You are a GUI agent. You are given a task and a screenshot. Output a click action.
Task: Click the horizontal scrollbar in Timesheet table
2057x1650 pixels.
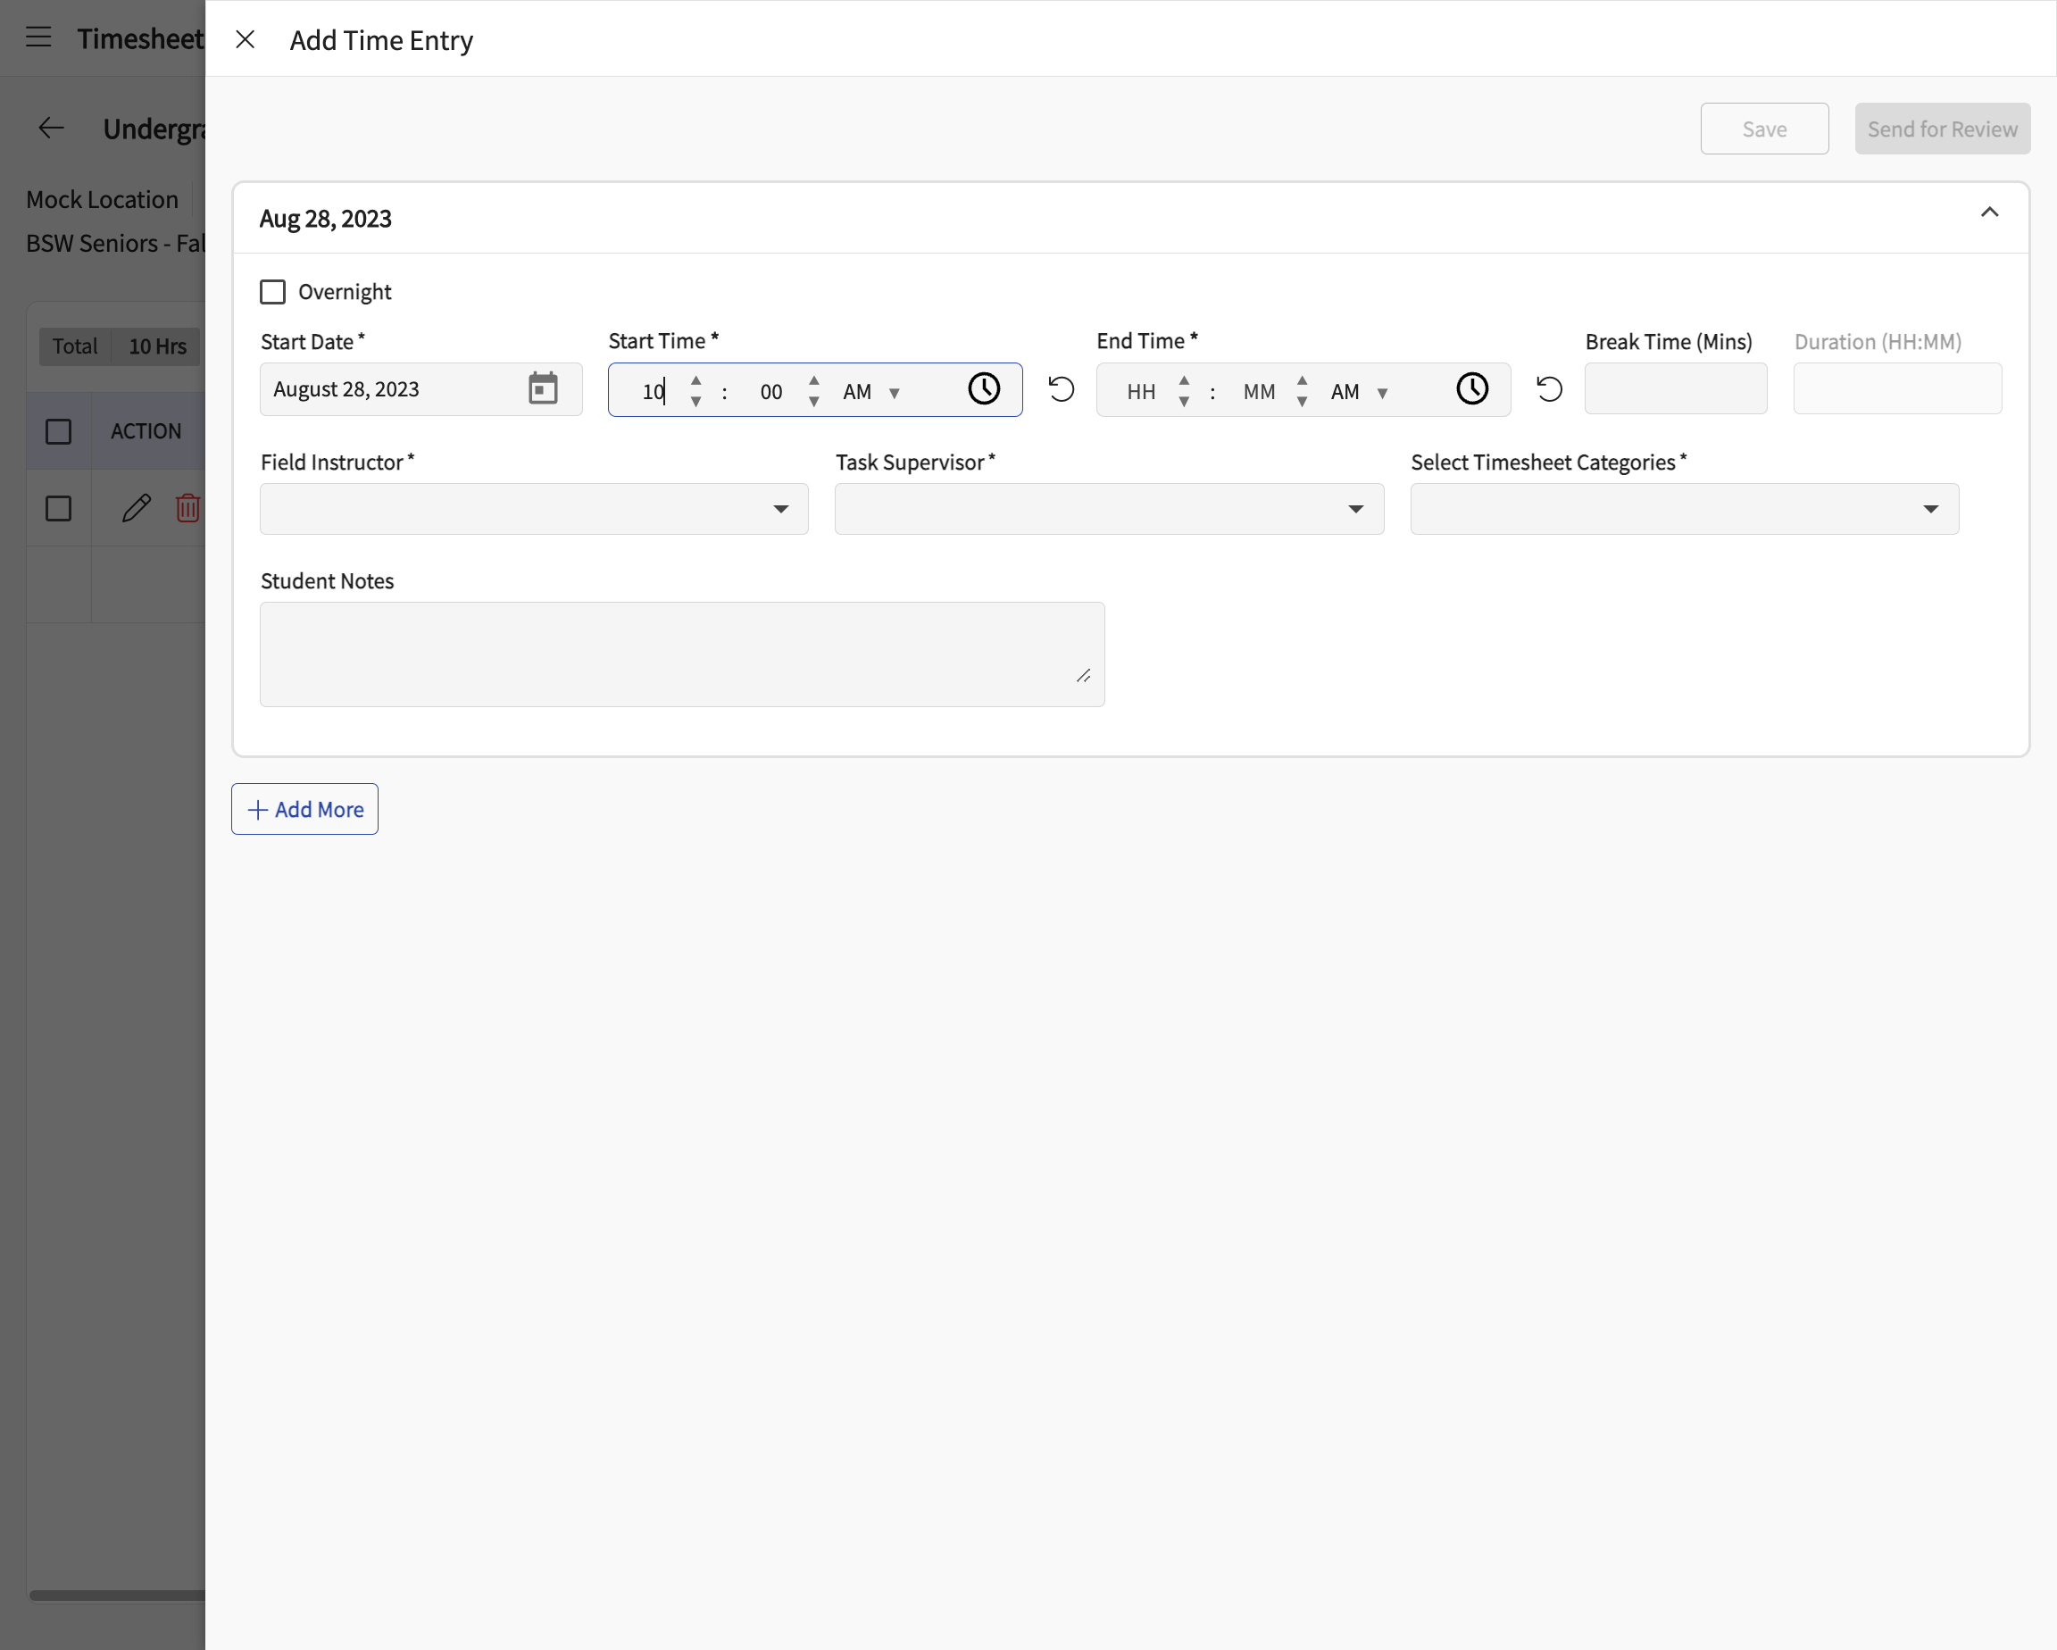point(116,1595)
